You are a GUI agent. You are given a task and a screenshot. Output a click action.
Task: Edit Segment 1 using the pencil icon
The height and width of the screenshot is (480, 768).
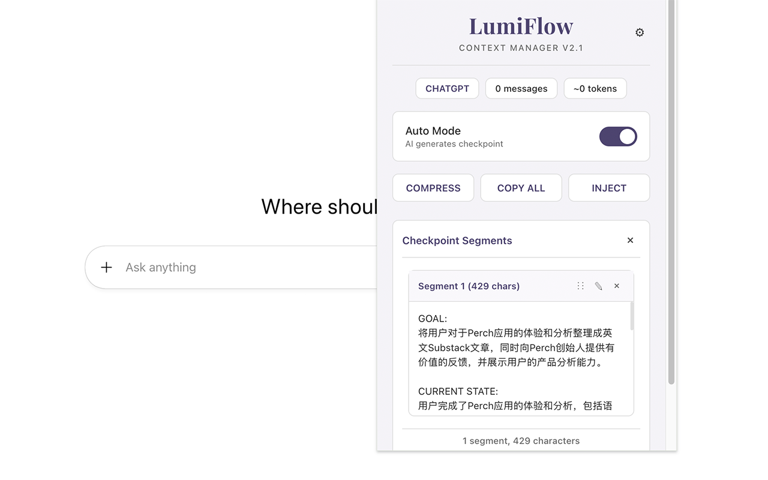599,286
